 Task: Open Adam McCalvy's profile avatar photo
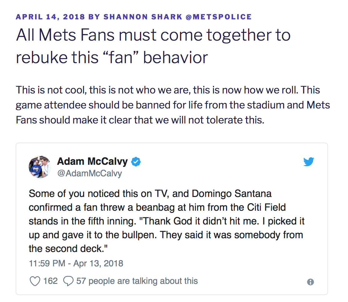[40, 167]
